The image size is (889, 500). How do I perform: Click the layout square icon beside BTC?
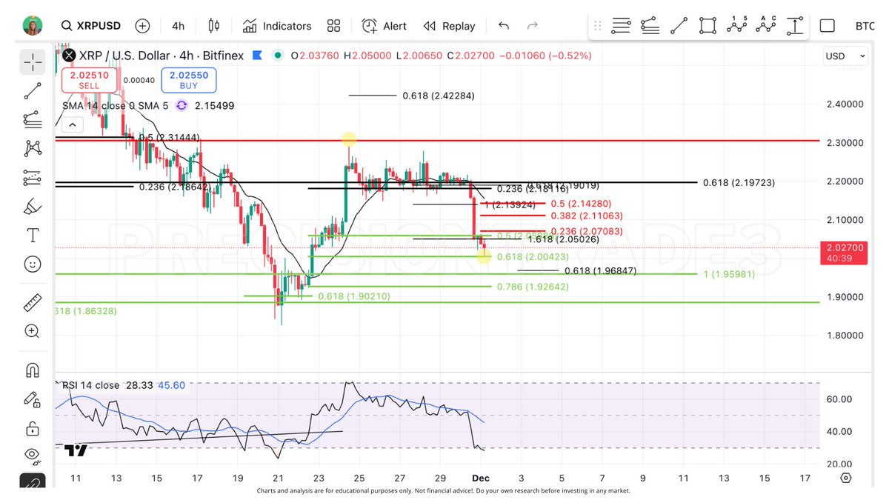point(828,26)
